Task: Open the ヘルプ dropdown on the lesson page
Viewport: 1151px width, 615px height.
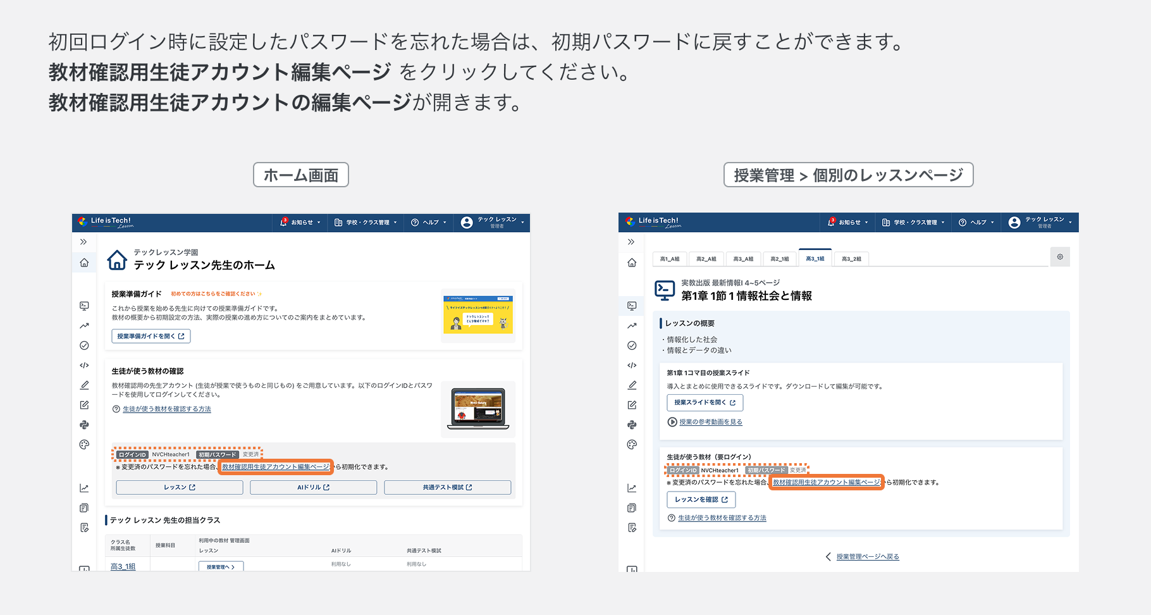Action: (976, 222)
